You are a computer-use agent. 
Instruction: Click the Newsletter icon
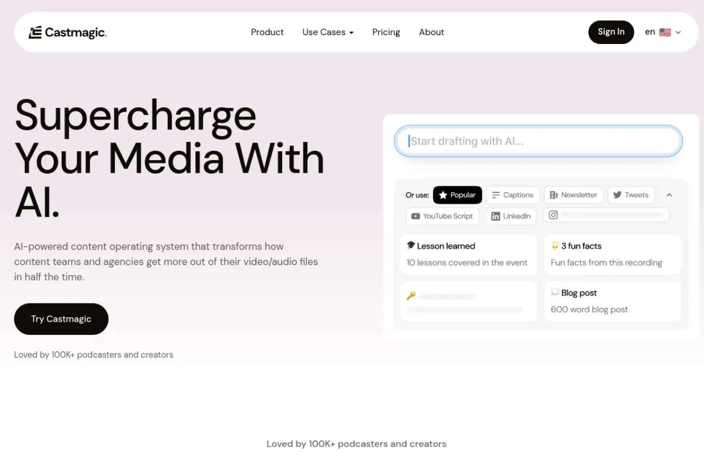[554, 195]
